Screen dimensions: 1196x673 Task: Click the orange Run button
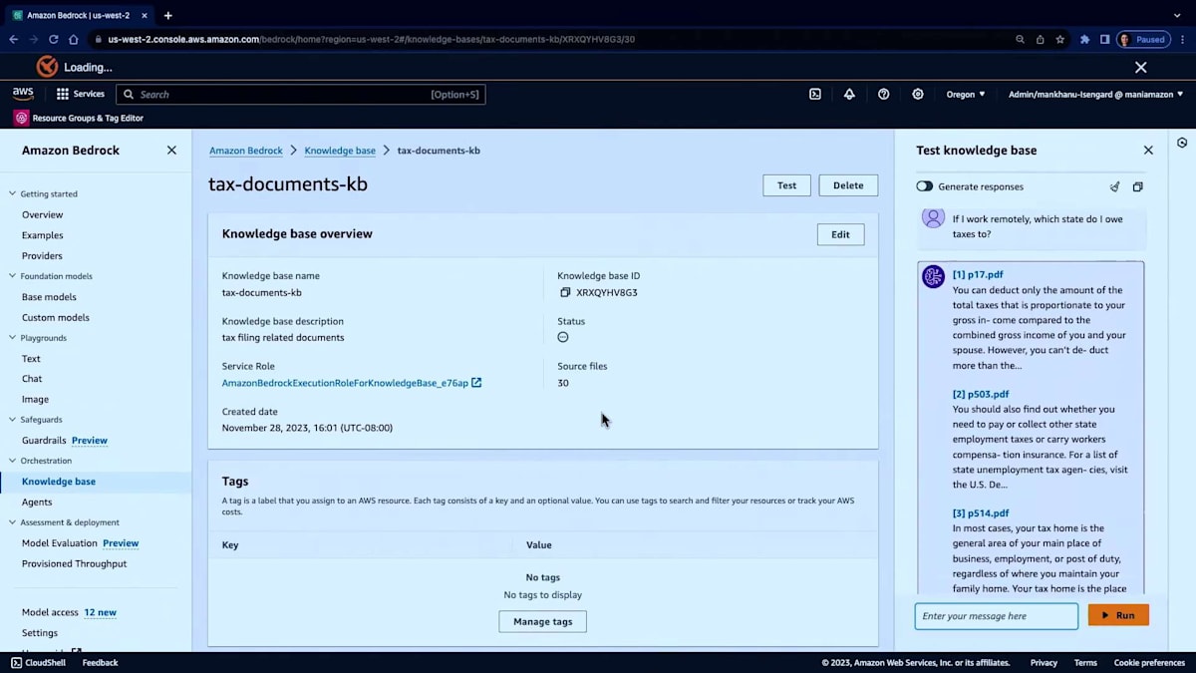pos(1118,615)
